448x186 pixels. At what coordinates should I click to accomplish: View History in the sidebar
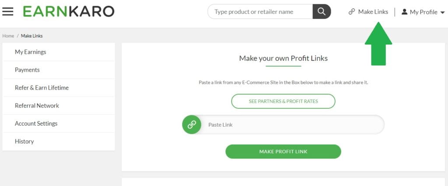(24, 141)
